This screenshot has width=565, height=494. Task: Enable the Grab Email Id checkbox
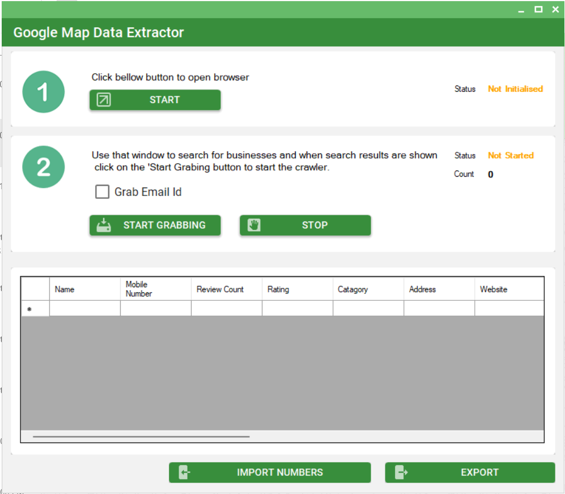click(x=103, y=191)
